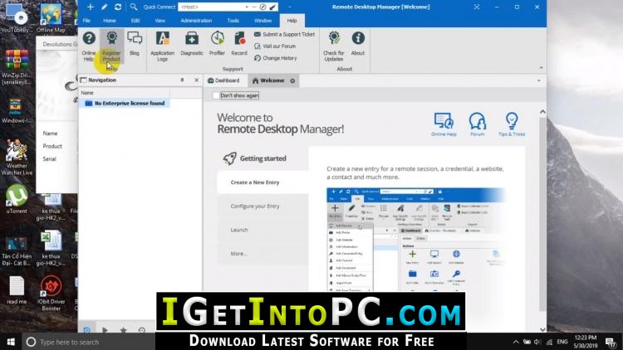623x350 pixels.
Task: Open the Administration ribbon tab
Action: point(196,20)
